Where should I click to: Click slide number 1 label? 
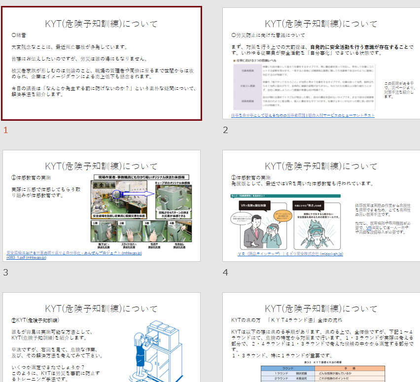point(5,130)
